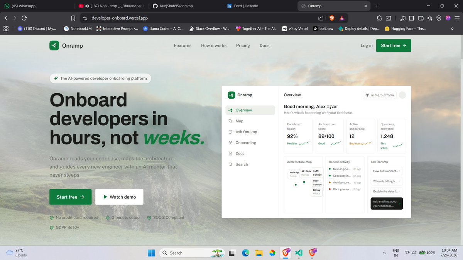Open the Hugging Face bookmark
Screen dimensions: 463x260
tap(405, 29)
